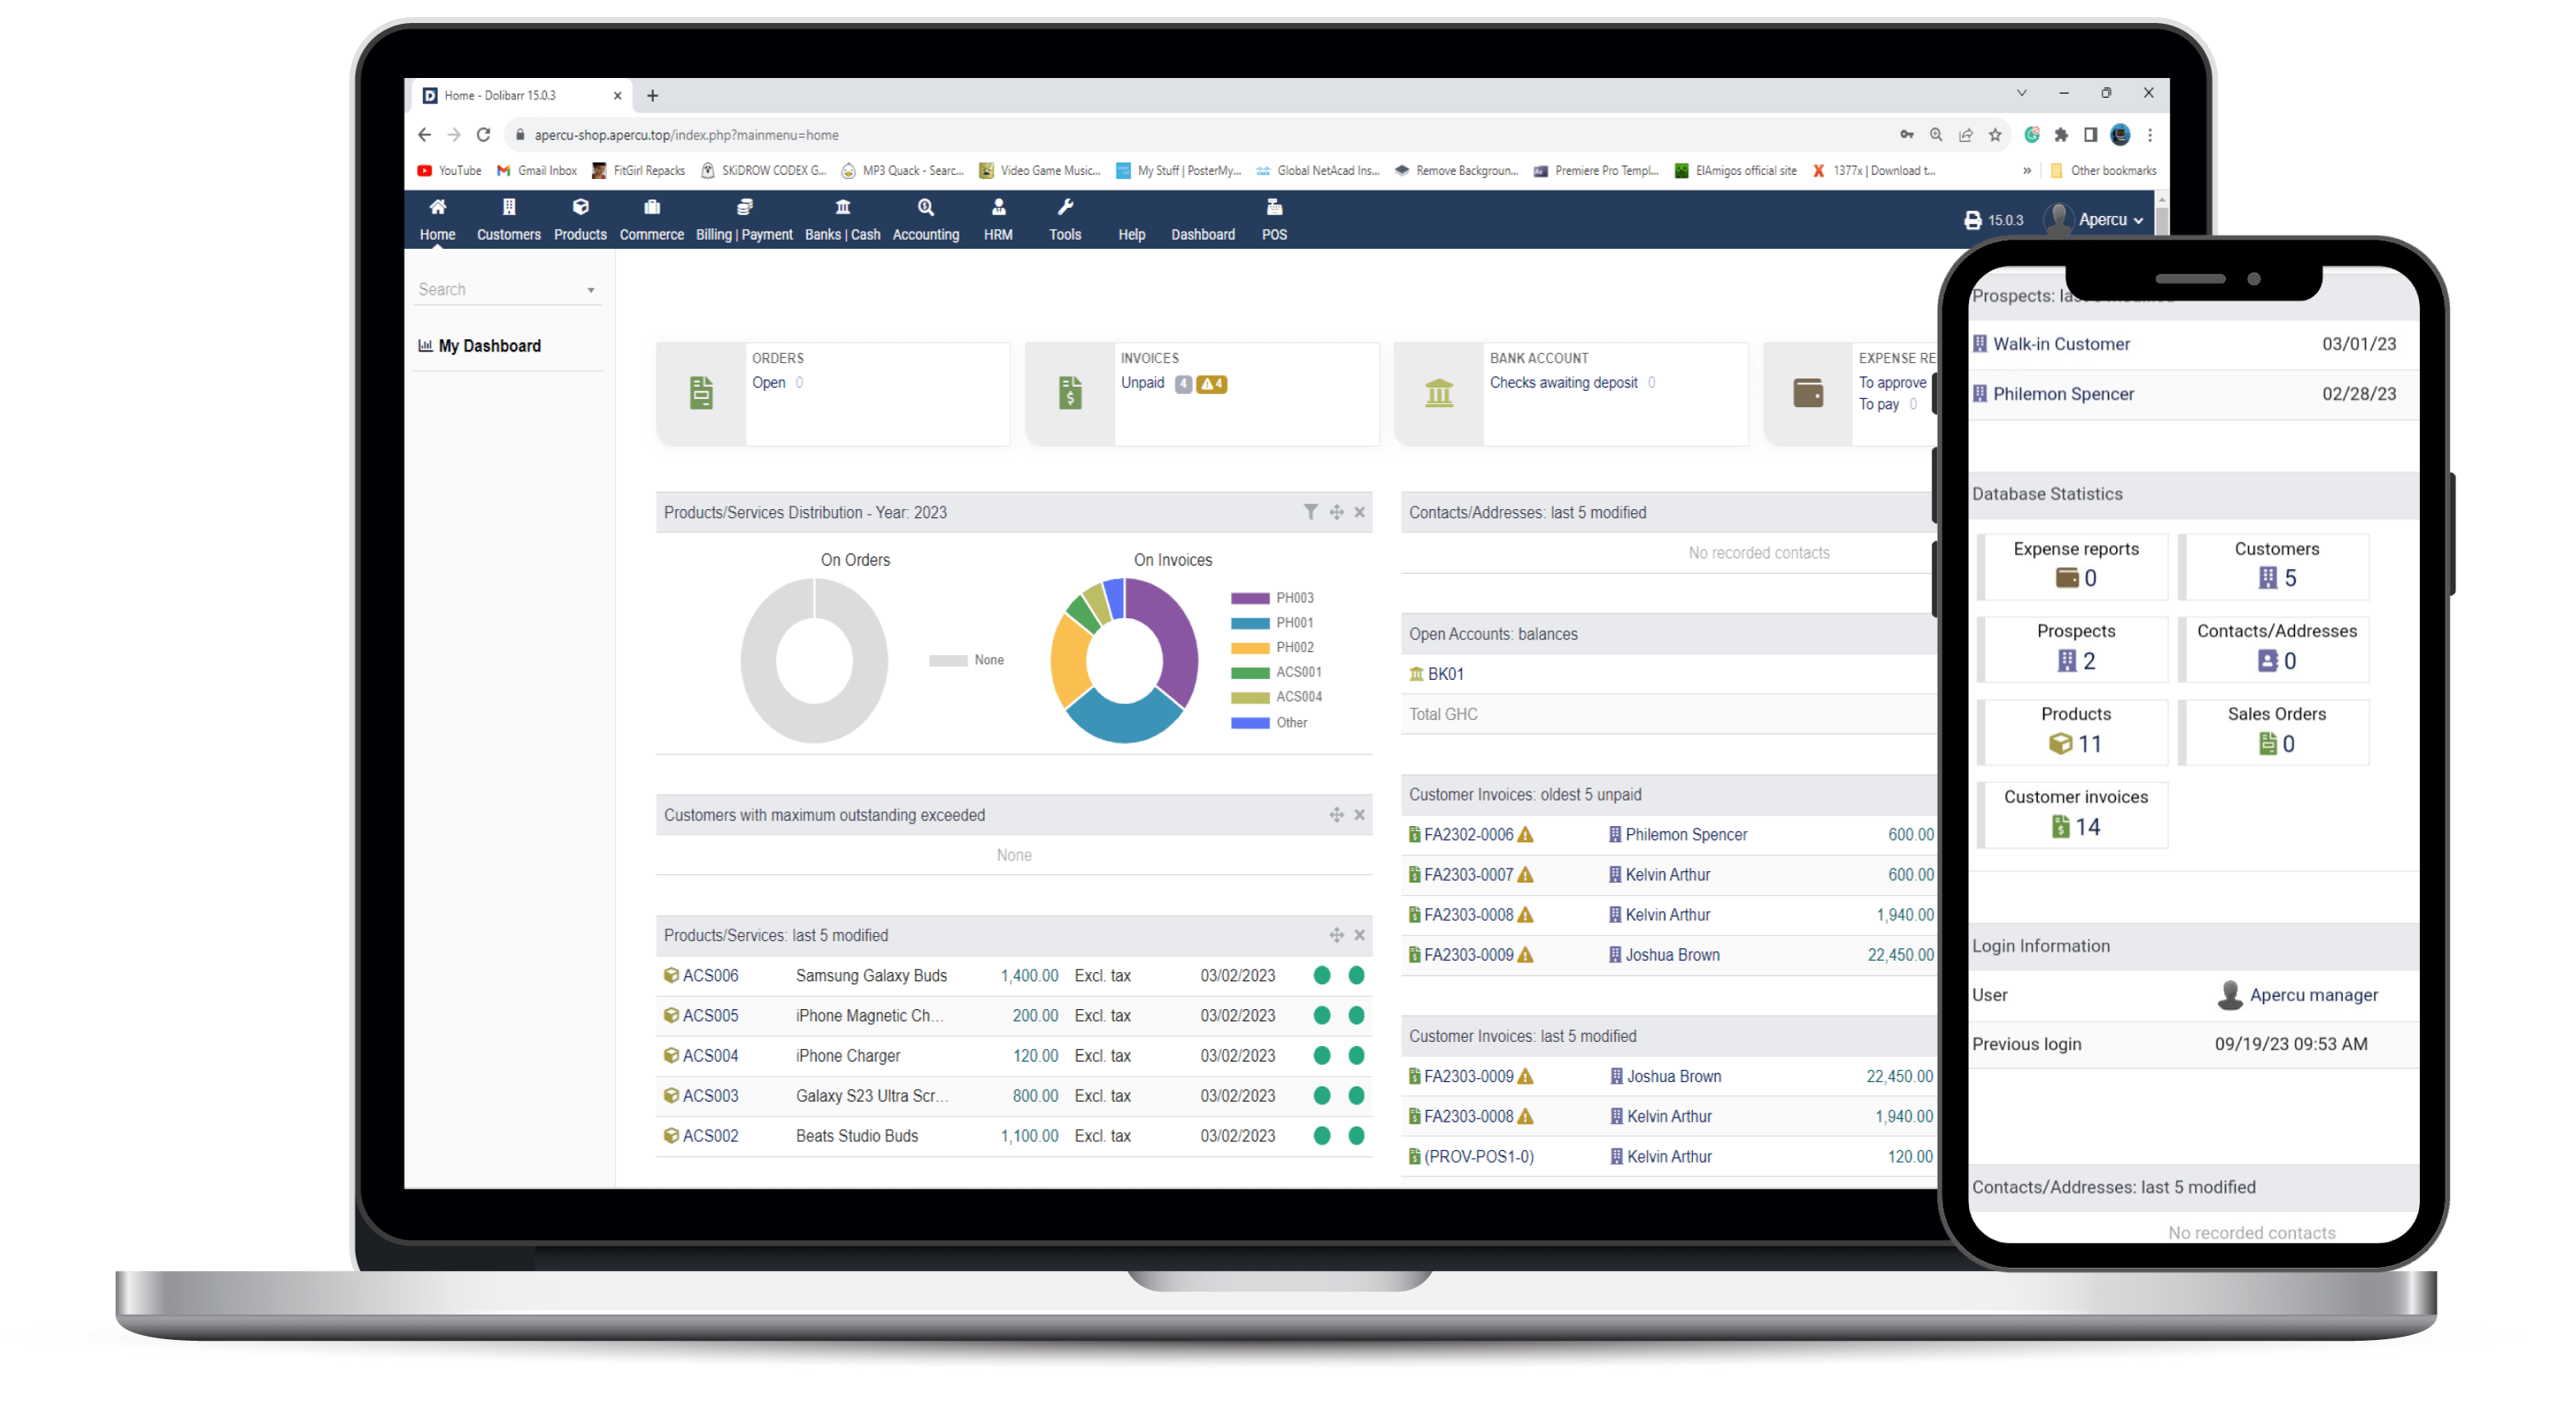
Task: Click the Invoices dollar document icon
Action: point(1070,392)
